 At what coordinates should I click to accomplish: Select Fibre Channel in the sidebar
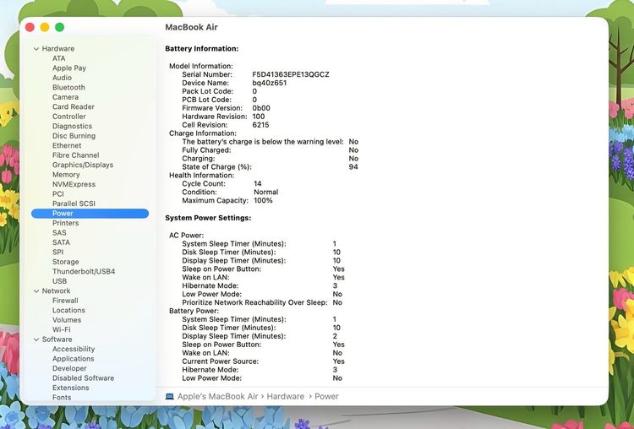[x=75, y=155]
